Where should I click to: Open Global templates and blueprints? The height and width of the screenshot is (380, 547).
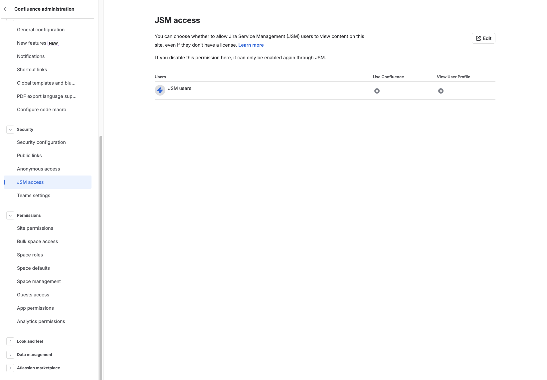tap(48, 83)
